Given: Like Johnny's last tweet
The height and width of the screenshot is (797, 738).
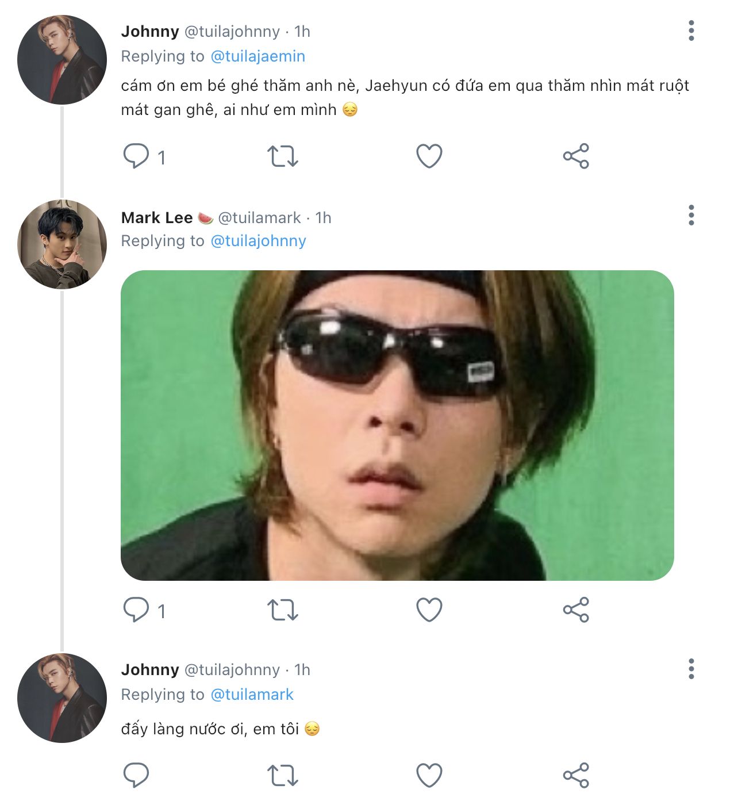Looking at the screenshot, I should click(x=429, y=775).
